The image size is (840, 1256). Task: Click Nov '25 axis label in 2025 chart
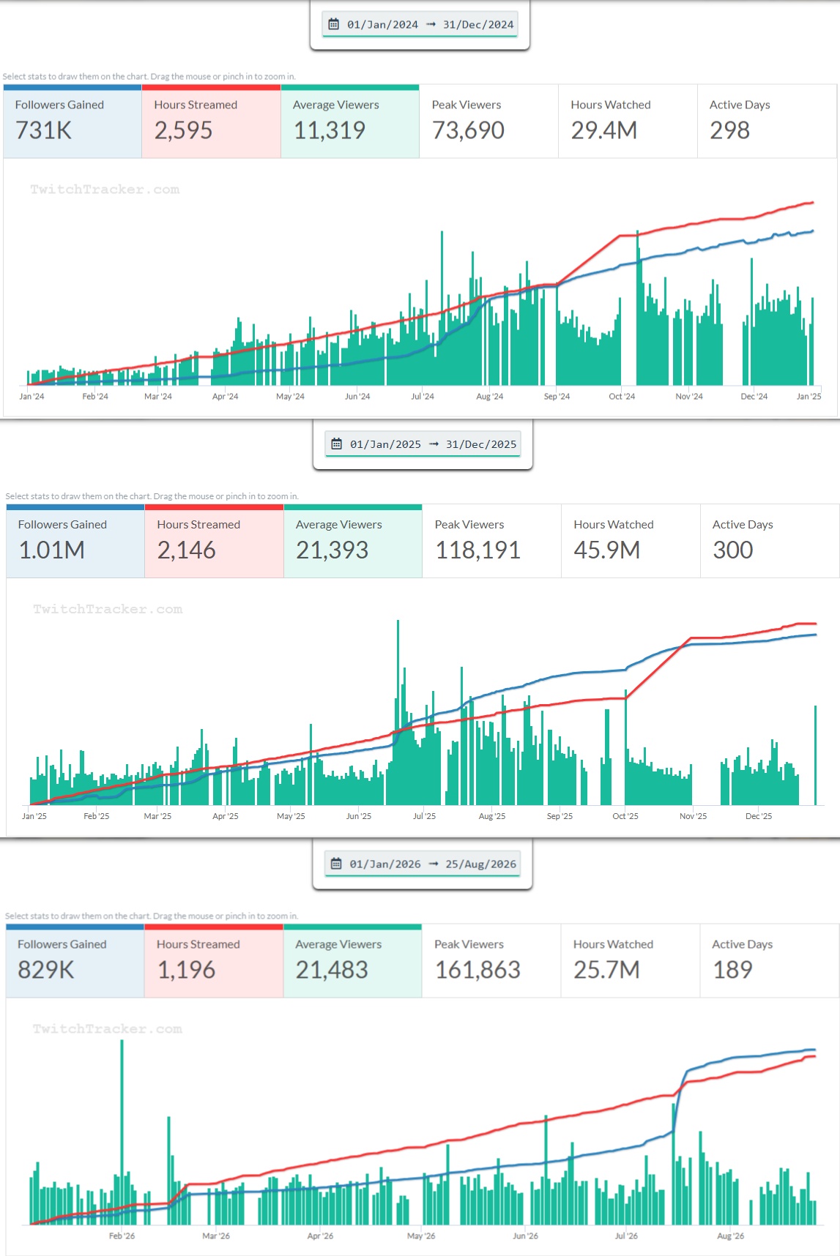pyautogui.click(x=693, y=816)
